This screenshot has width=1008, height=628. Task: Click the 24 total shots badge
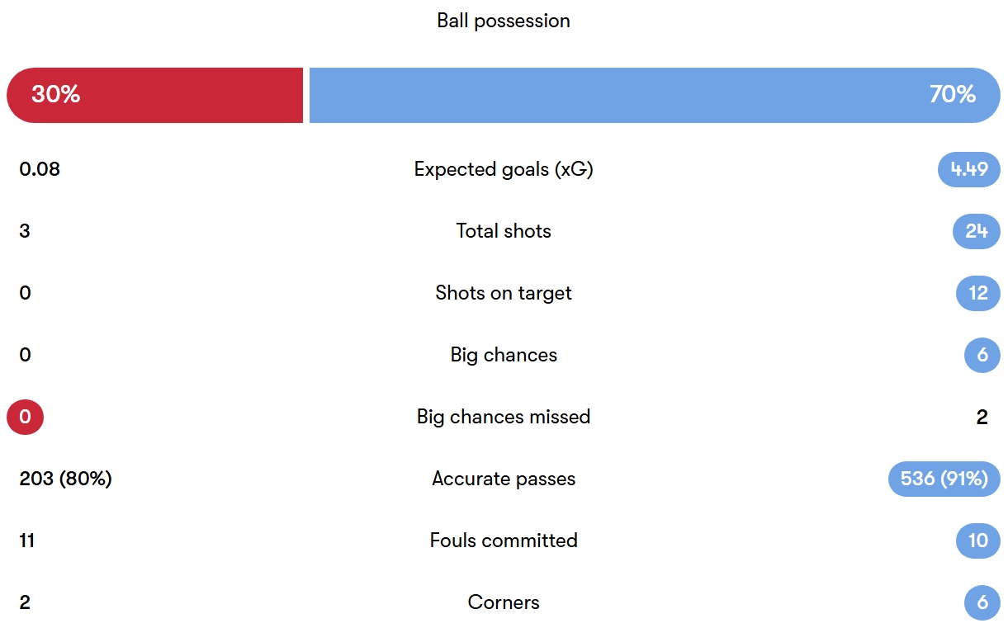click(976, 231)
